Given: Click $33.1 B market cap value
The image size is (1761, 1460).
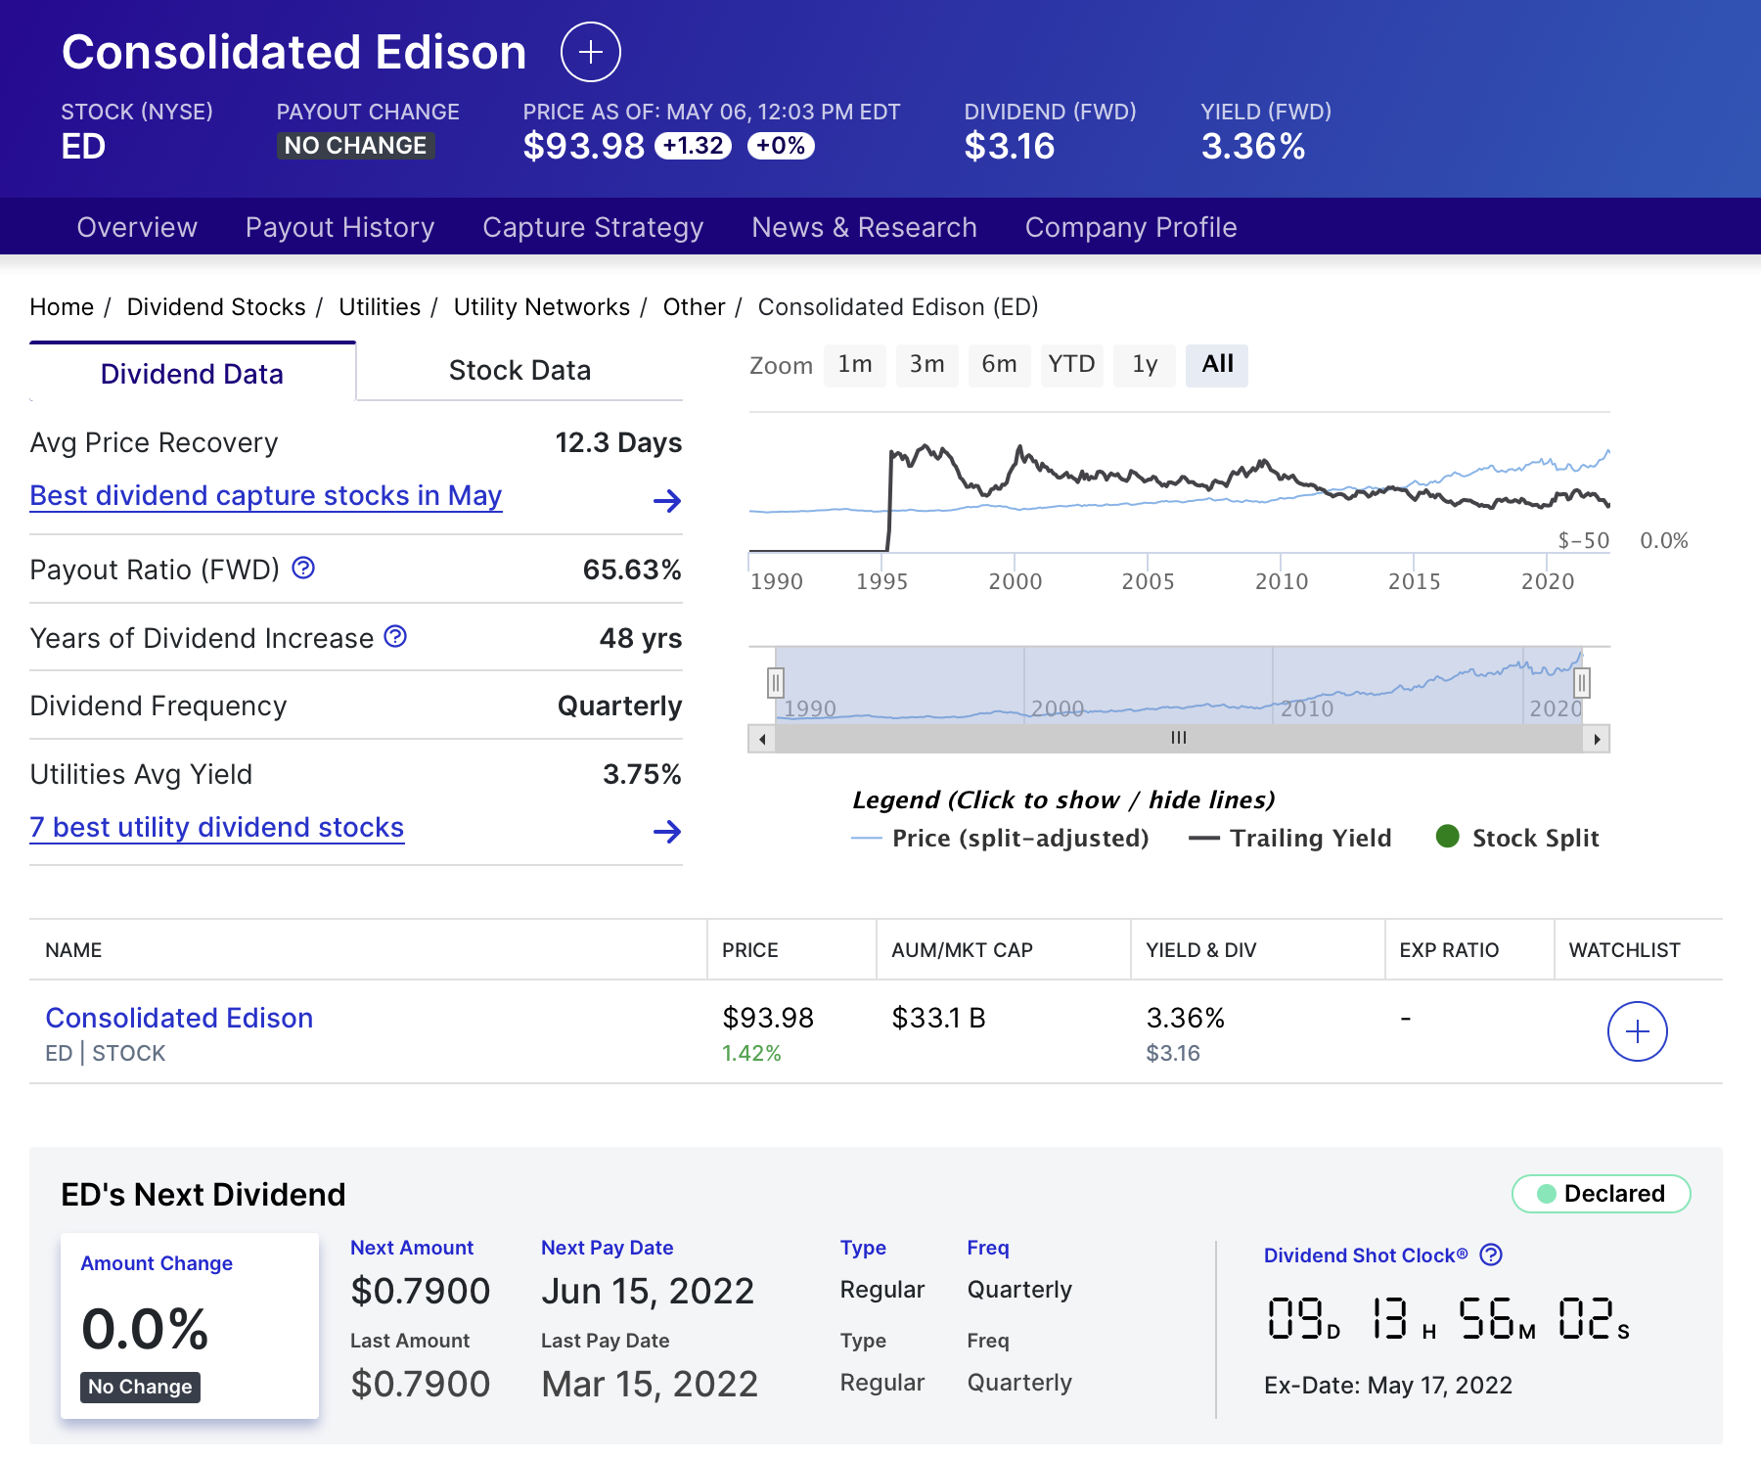Looking at the screenshot, I should click(x=938, y=1018).
